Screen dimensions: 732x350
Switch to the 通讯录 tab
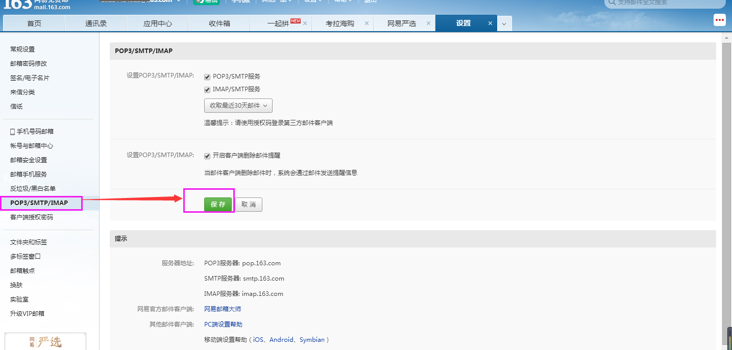pos(95,23)
